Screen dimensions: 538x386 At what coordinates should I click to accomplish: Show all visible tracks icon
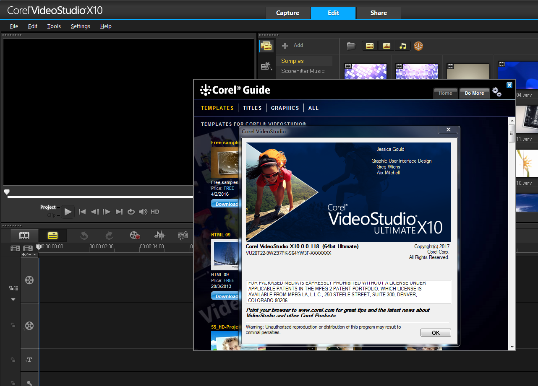[x=15, y=249]
